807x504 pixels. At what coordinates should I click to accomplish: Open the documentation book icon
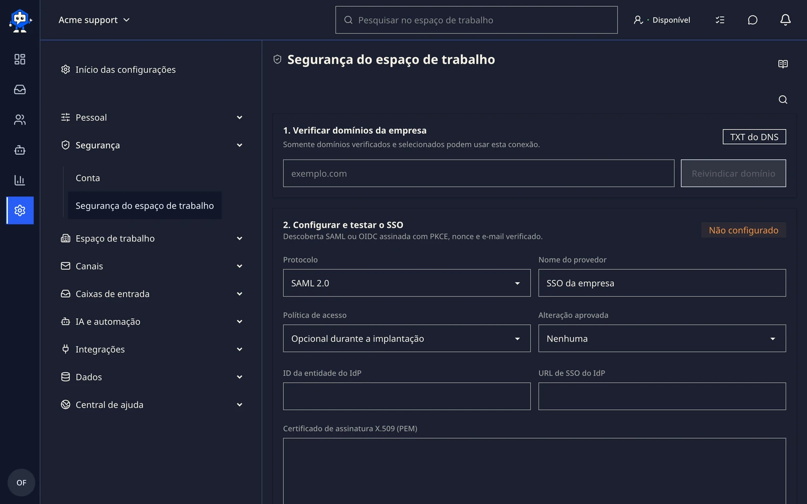(783, 64)
